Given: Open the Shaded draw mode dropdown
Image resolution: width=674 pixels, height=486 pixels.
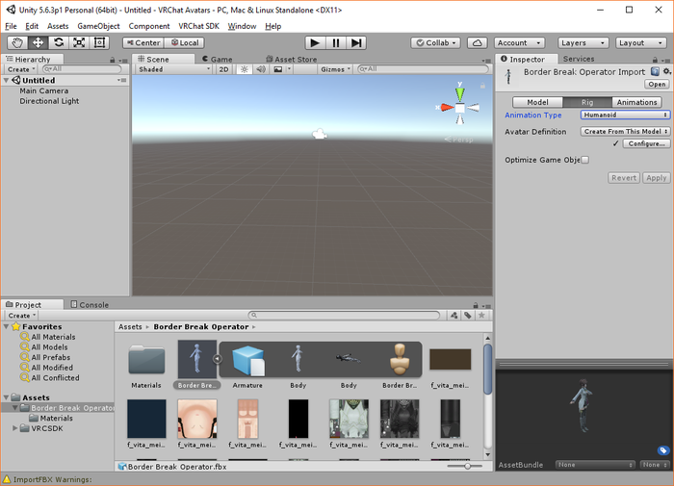Looking at the screenshot, I should pos(174,69).
